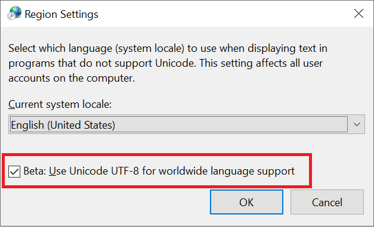Click the globe with clock icon
This screenshot has height=227, width=374.
[x=14, y=13]
